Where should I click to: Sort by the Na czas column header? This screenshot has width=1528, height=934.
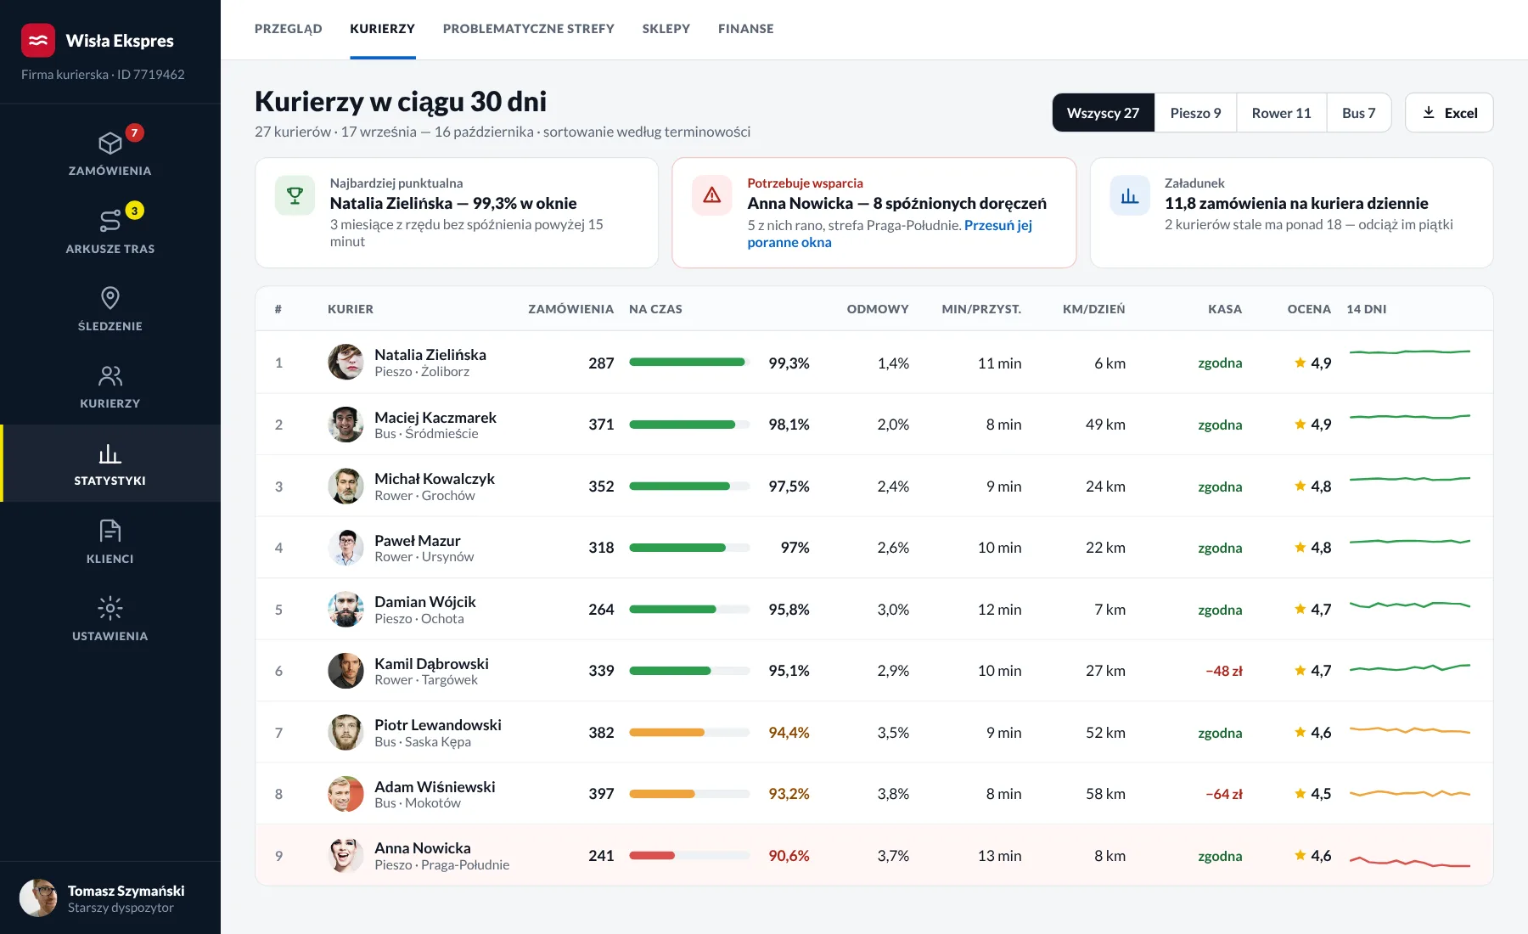click(655, 309)
